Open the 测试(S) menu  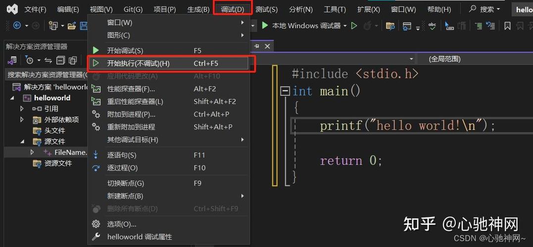[x=266, y=9]
